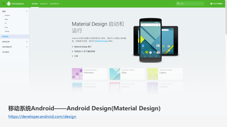Click chevron beside Material Design 简介
The image size is (227, 127).
click(72, 47)
